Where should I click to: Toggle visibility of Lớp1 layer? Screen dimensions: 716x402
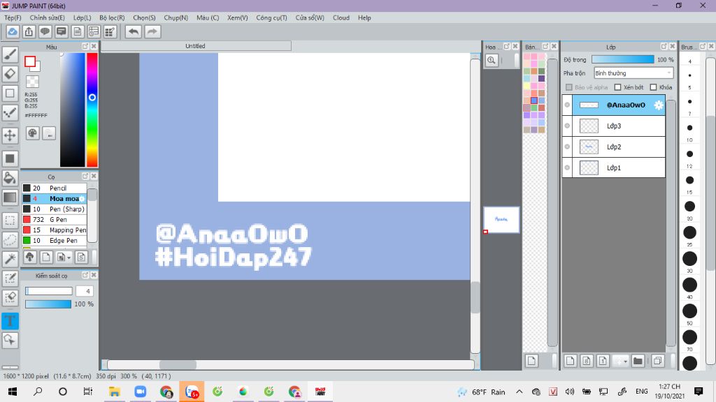(567, 167)
